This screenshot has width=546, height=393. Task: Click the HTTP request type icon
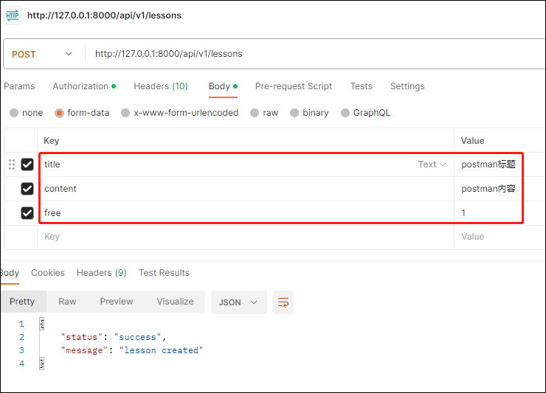coord(13,15)
